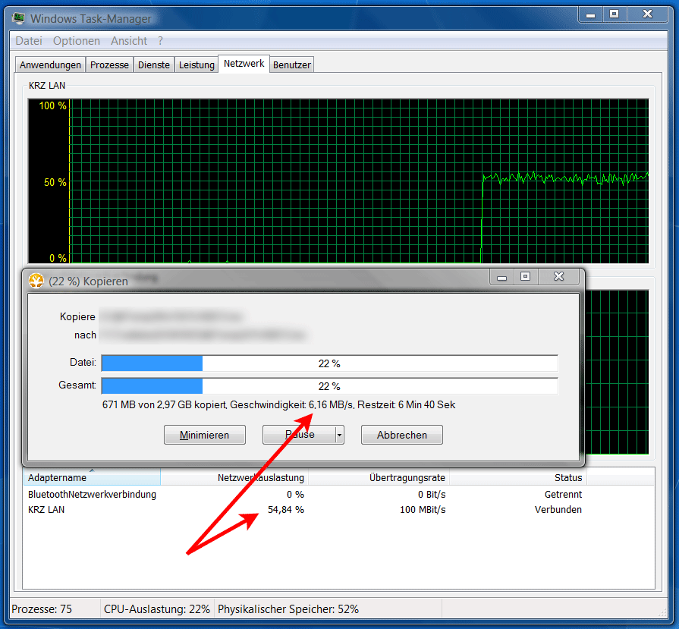679x629 pixels.
Task: Click the 100 MBit/s transfer rate
Action: click(423, 509)
